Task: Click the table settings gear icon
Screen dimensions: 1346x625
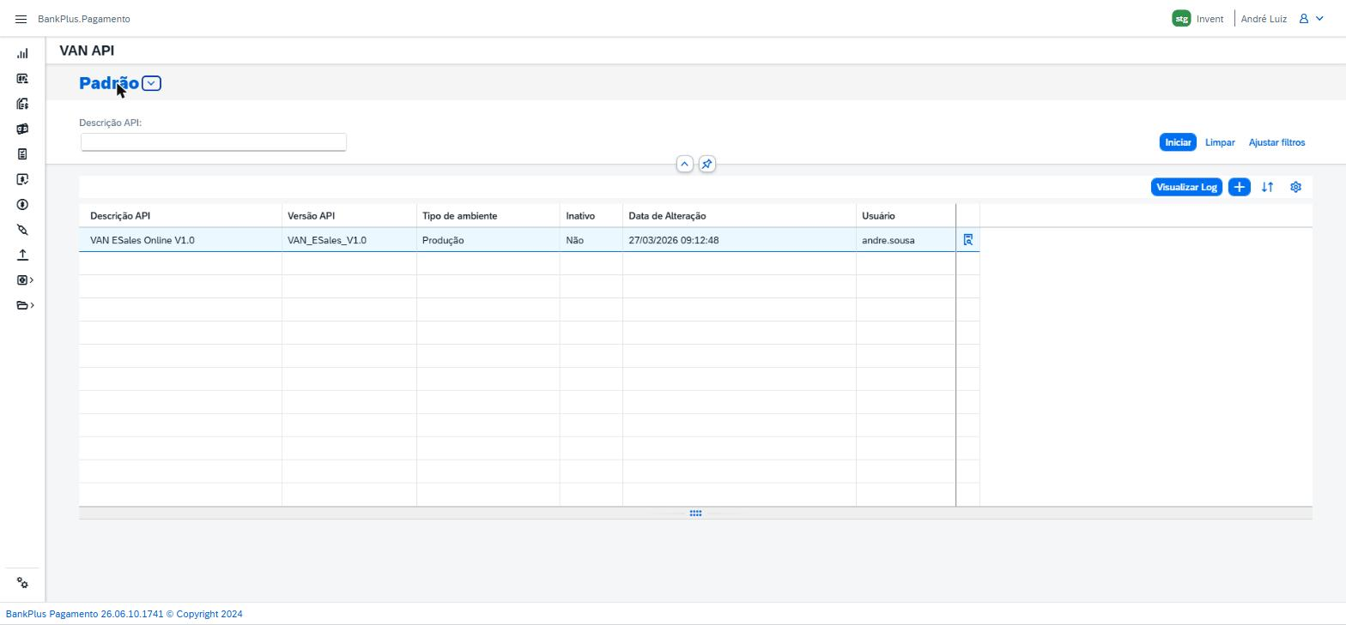Action: click(1295, 187)
